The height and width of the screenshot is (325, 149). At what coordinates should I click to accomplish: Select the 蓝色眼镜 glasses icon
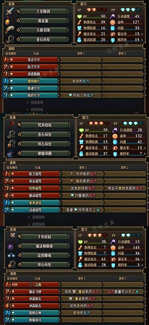11,255
